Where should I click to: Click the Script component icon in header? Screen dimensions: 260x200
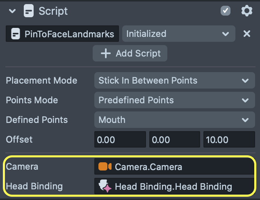(x=29, y=11)
